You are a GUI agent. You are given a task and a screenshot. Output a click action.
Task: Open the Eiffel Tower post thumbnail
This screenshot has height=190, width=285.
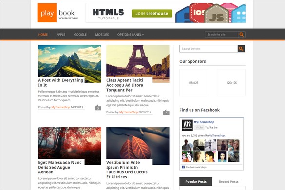[x=138, y=61]
